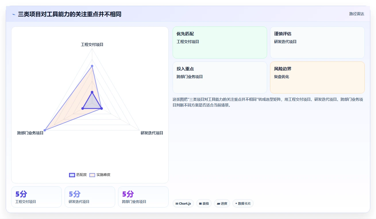The width and height of the screenshot is (376, 219).
Task: Open the 投入重点 card
Action: pyautogui.click(x=220, y=77)
